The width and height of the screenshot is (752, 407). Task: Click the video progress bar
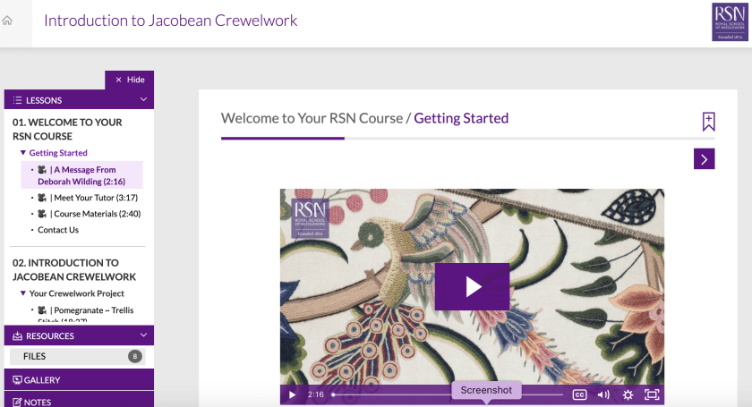[x=448, y=394]
